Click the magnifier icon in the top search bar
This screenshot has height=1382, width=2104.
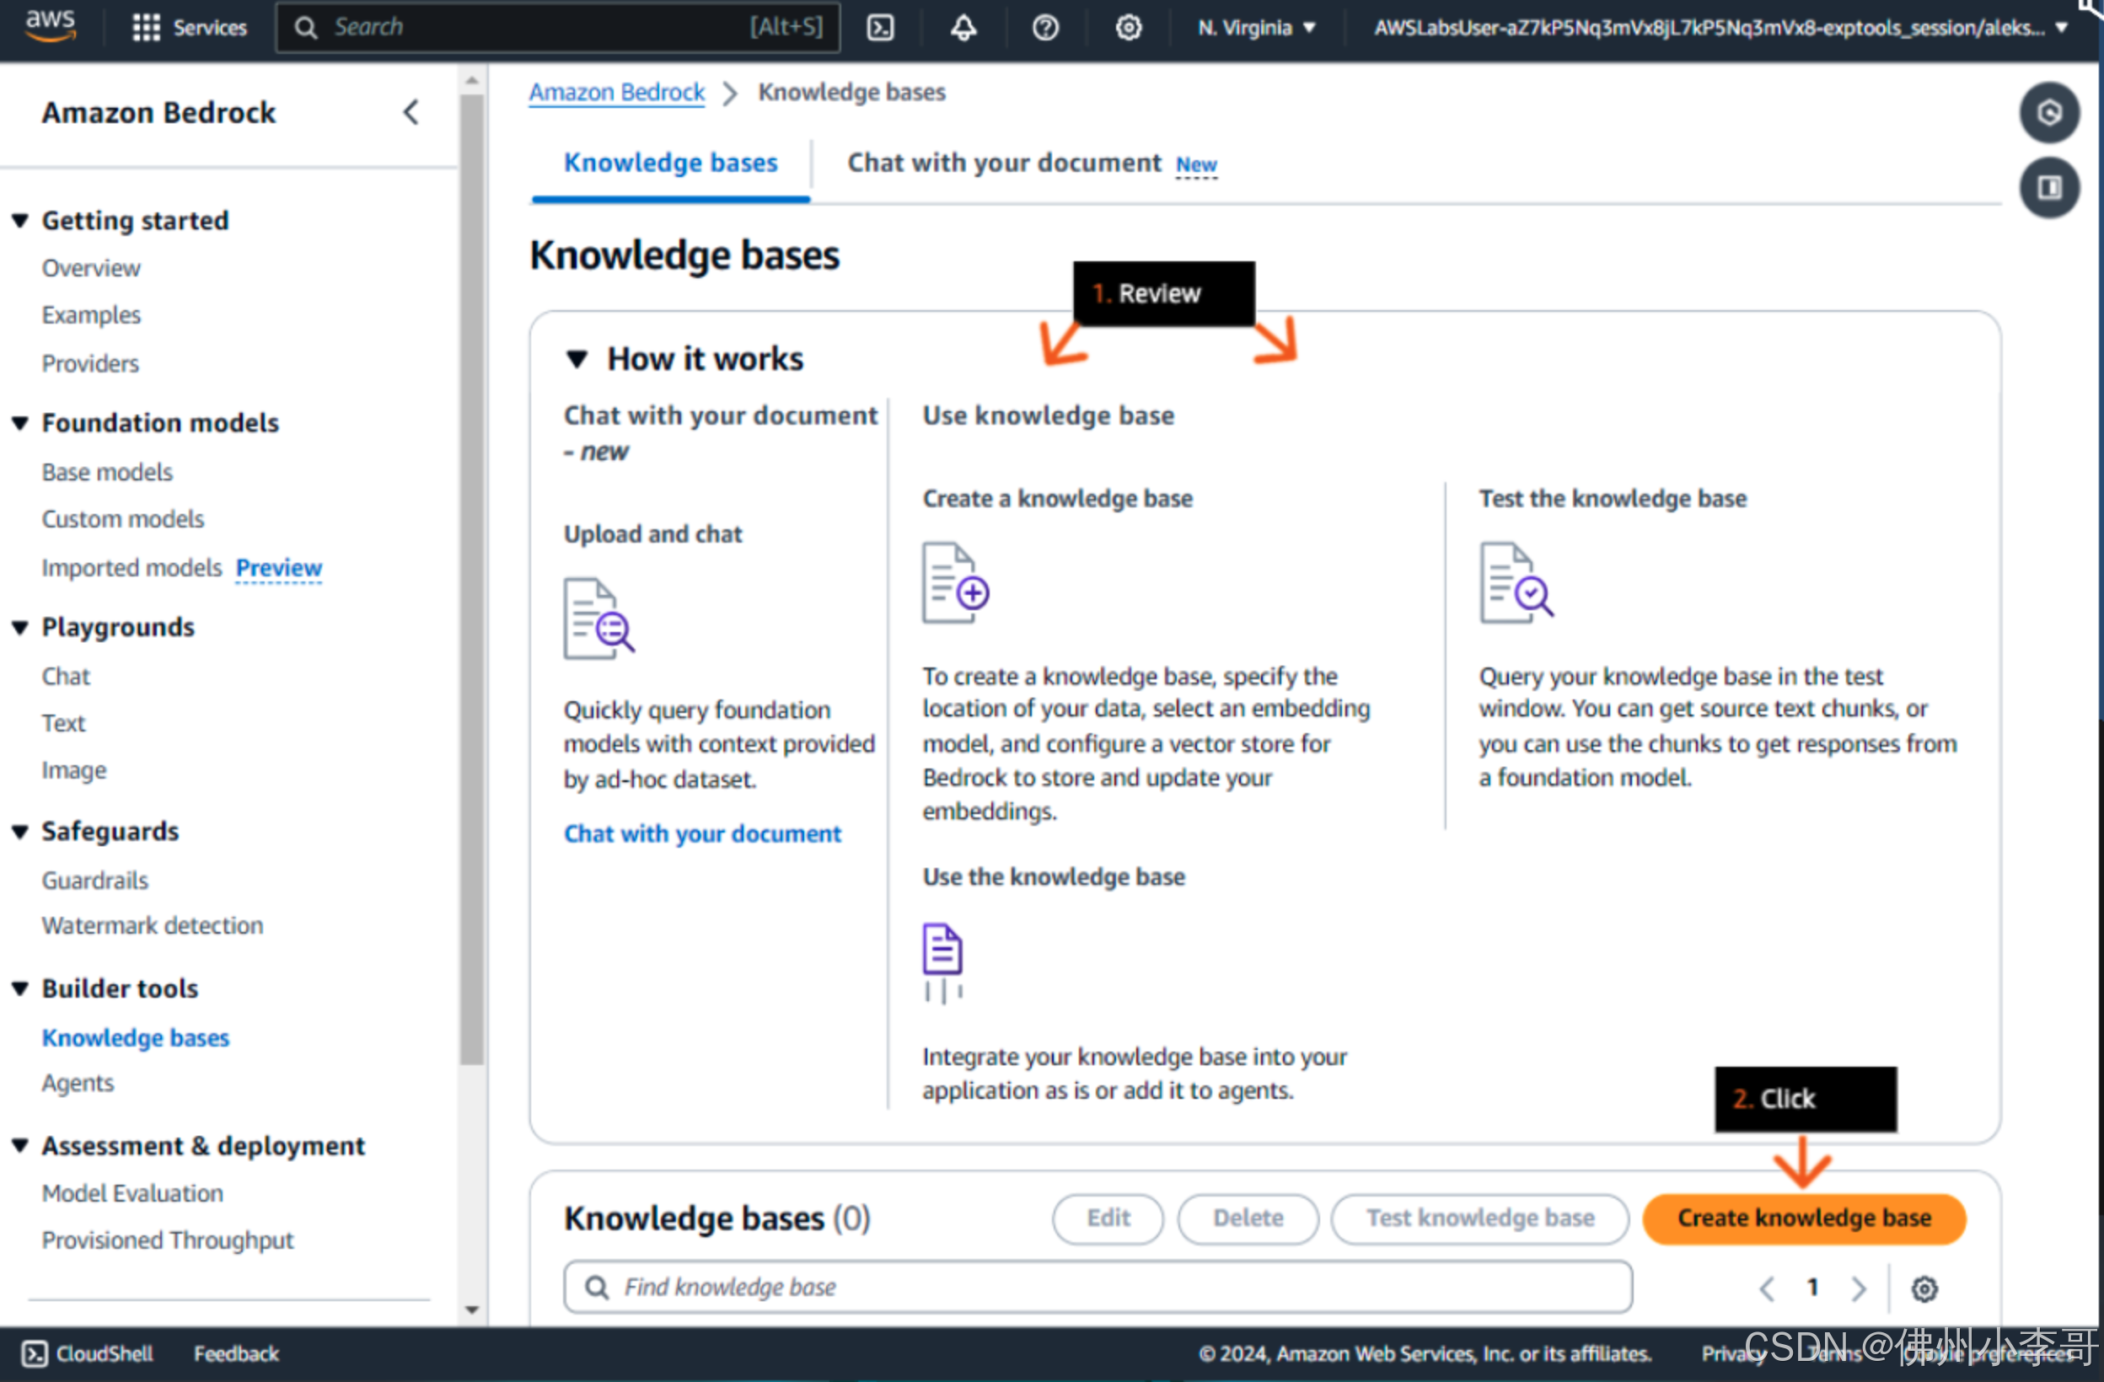(306, 28)
